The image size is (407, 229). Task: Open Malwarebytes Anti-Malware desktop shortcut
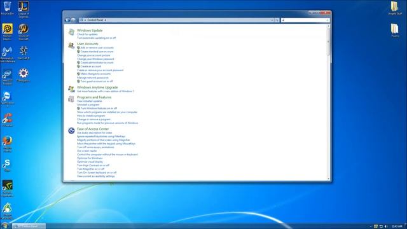coord(7,54)
